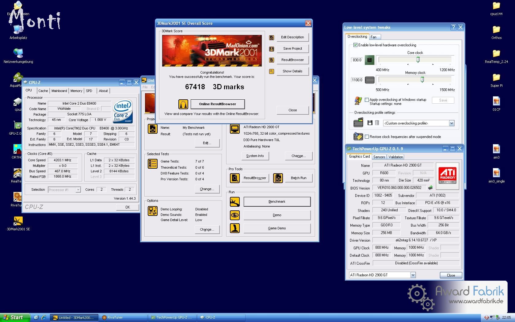Click the Show Details magnifier icon
This screenshot has width=515, height=322.
pyautogui.click(x=272, y=71)
